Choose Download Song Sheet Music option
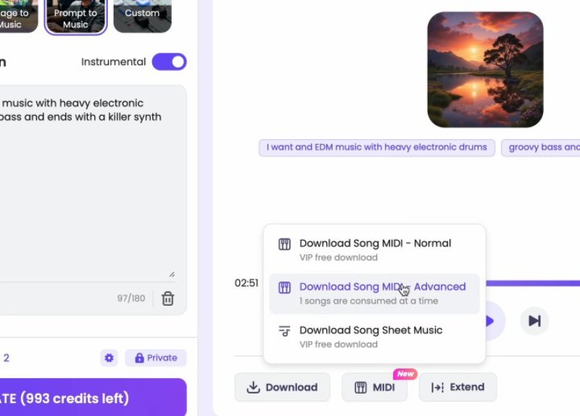The width and height of the screenshot is (580, 416). tap(374, 337)
